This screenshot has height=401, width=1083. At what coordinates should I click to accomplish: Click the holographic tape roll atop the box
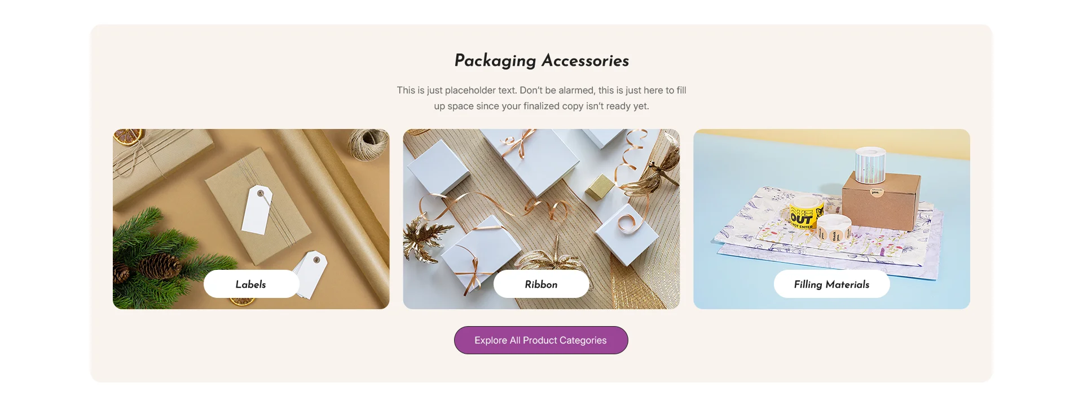870,164
